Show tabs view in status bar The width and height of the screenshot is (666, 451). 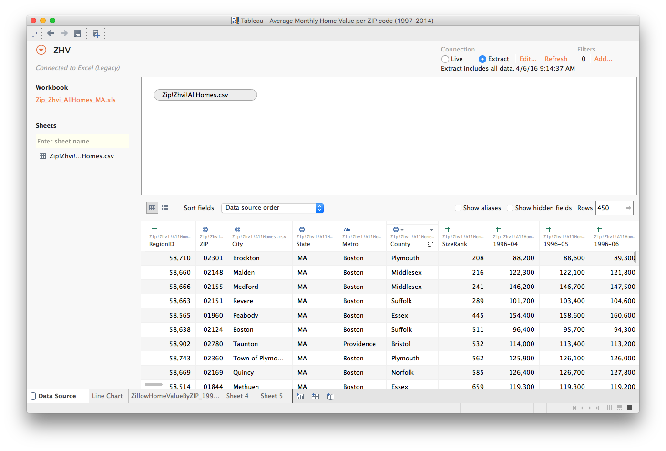[629, 408]
